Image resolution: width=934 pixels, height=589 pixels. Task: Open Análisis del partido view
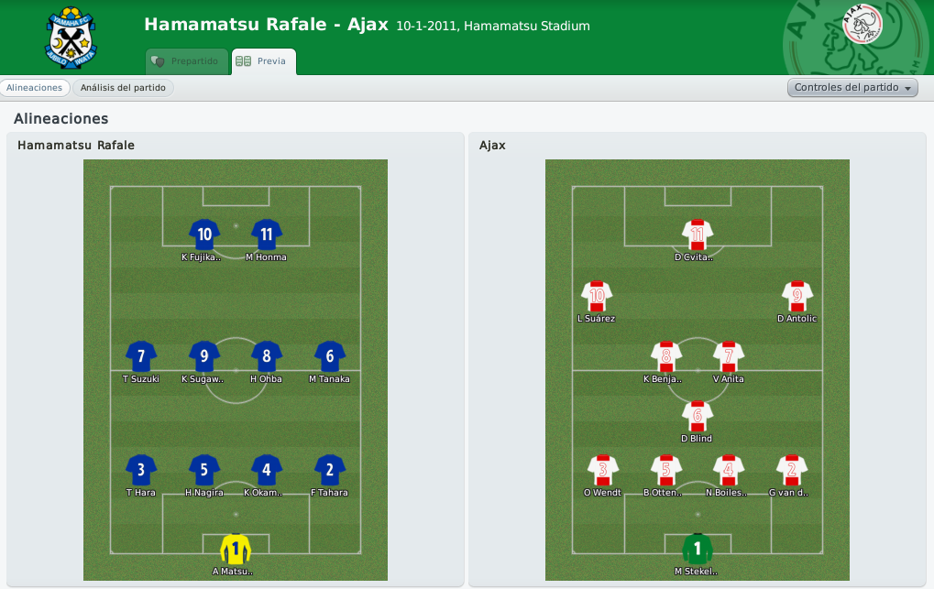pos(124,88)
